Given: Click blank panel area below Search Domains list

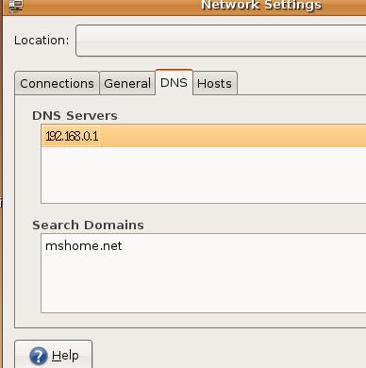Looking at the screenshot, I should click(x=191, y=320).
